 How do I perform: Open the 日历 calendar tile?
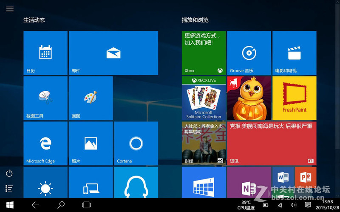pyautogui.click(x=45, y=53)
